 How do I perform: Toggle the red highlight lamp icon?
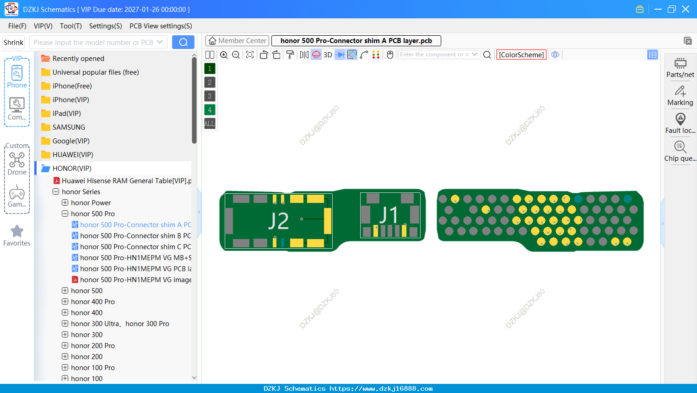click(316, 55)
